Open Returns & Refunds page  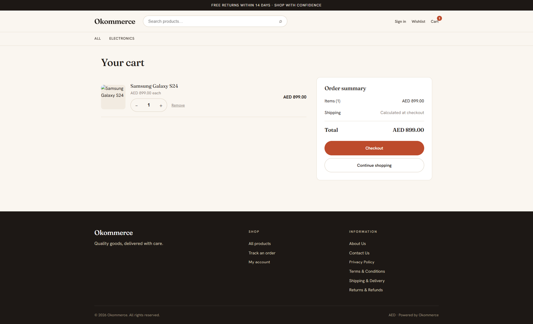(366, 290)
